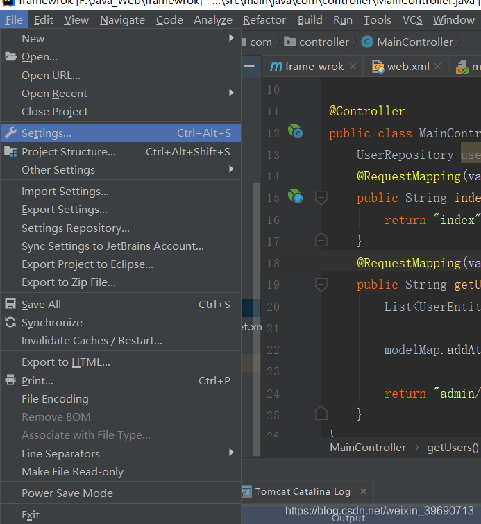Click the Maven icon on frame-wrok tab
481x524 pixels.
[x=276, y=66]
